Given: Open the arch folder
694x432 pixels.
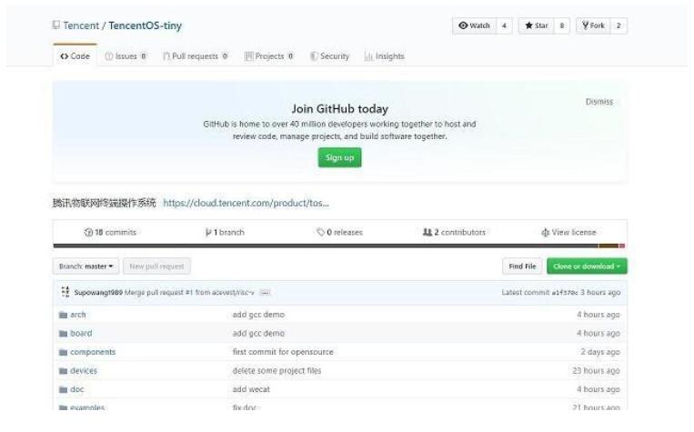Looking at the screenshot, I should pos(78,315).
